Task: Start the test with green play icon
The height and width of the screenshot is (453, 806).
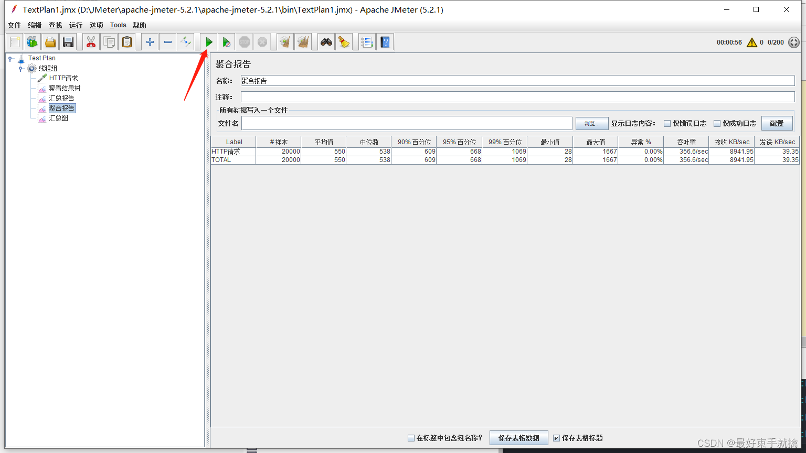Action: (209, 42)
